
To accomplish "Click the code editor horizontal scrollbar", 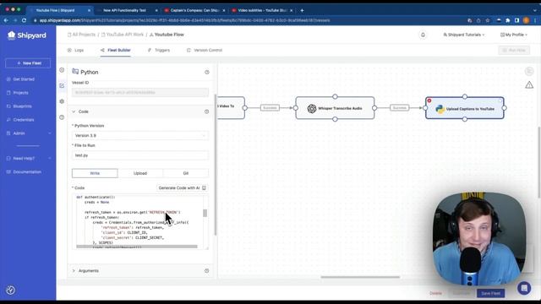I will click(x=137, y=247).
